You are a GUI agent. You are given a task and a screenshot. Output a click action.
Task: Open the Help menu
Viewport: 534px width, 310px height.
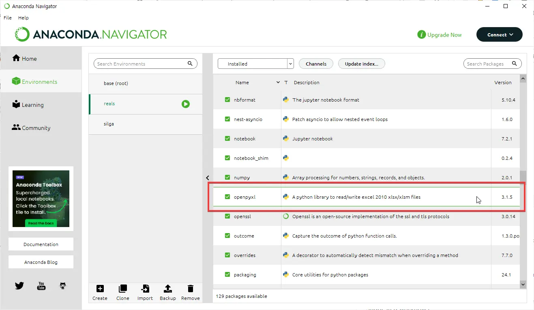[x=23, y=17]
